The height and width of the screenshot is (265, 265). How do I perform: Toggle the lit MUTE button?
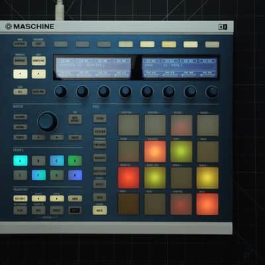tap(100, 211)
